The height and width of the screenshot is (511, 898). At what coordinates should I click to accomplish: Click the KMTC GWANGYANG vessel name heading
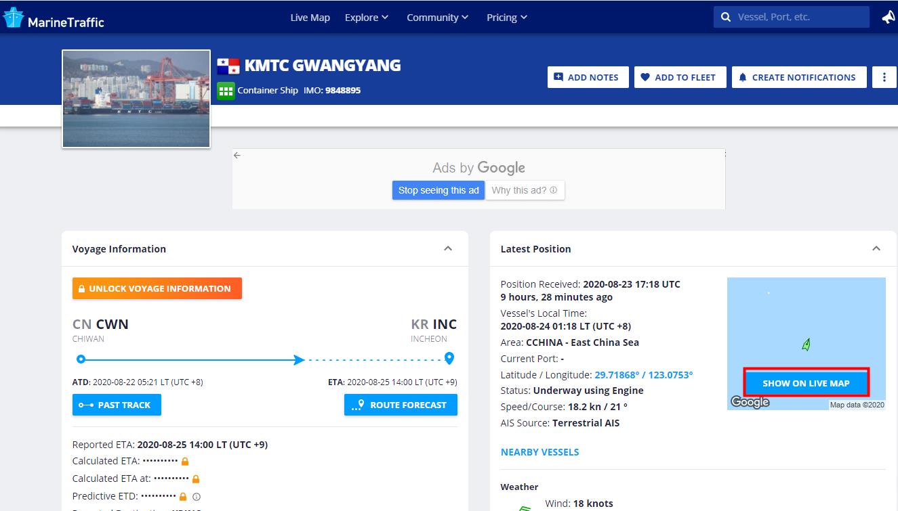(x=323, y=65)
